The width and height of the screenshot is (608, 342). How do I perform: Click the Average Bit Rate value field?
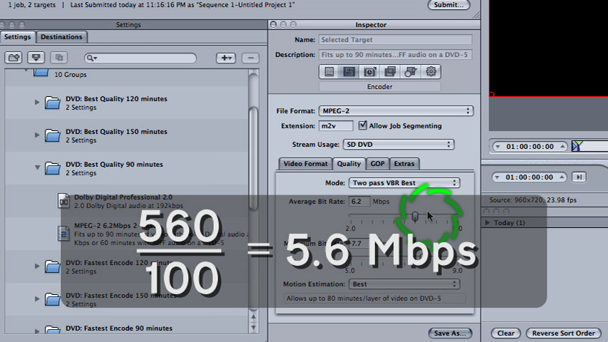click(x=359, y=201)
